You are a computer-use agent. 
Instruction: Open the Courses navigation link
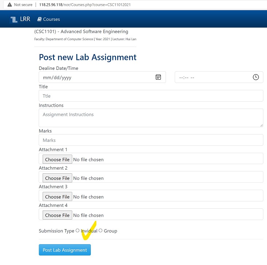tap(51, 19)
